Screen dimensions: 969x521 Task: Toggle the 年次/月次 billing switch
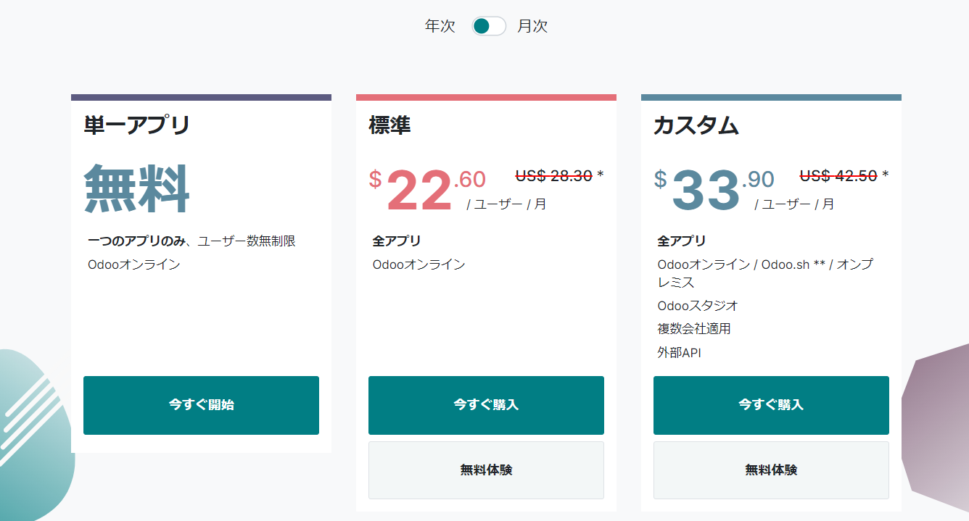(x=489, y=26)
